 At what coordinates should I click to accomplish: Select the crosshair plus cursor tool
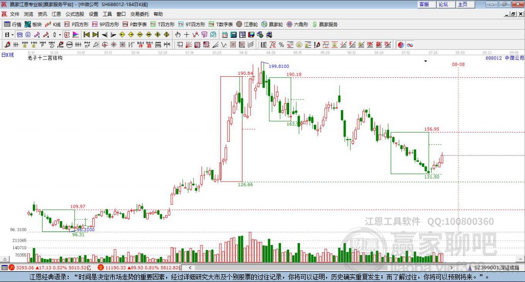[x=187, y=35]
